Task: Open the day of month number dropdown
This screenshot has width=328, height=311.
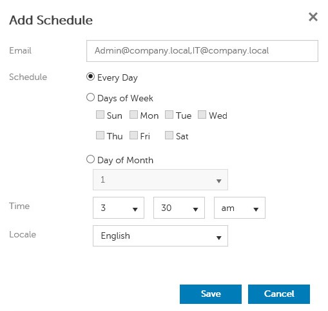Action: click(160, 179)
